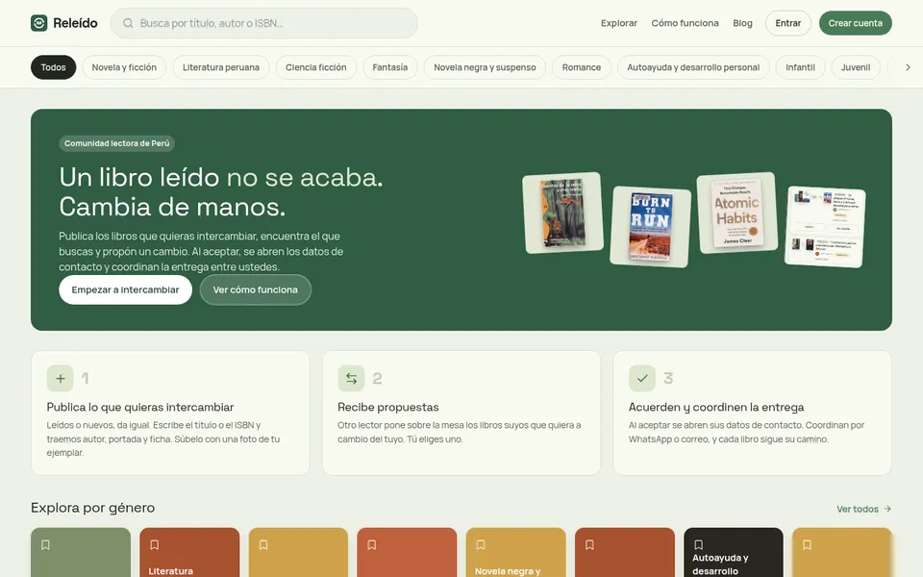The height and width of the screenshot is (577, 923).
Task: Click the checkmark icon of step 3
Action: coord(641,378)
